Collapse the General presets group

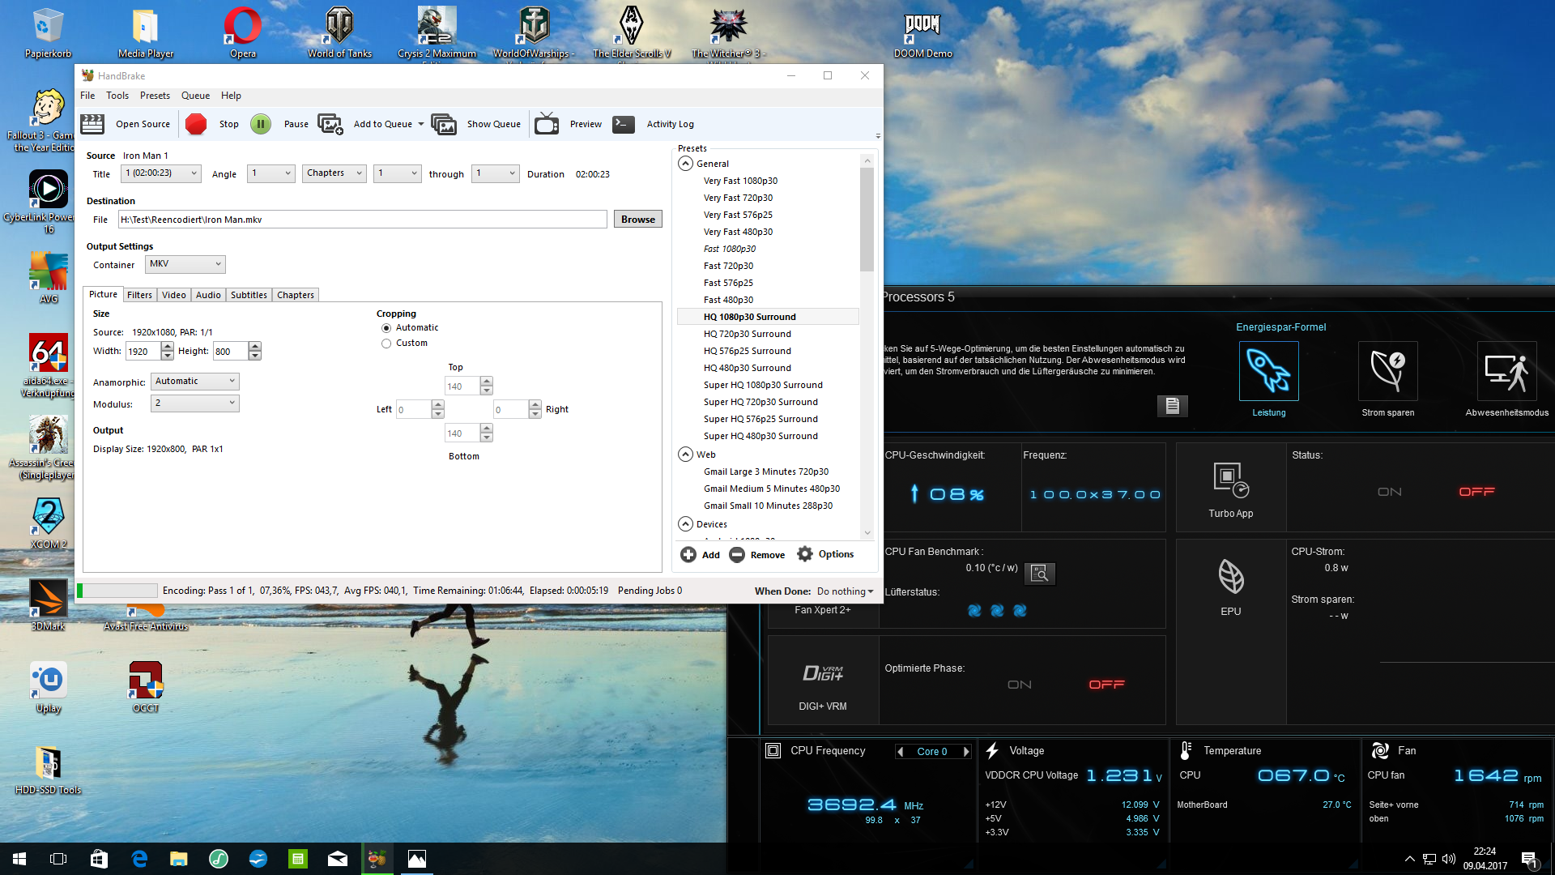(685, 164)
